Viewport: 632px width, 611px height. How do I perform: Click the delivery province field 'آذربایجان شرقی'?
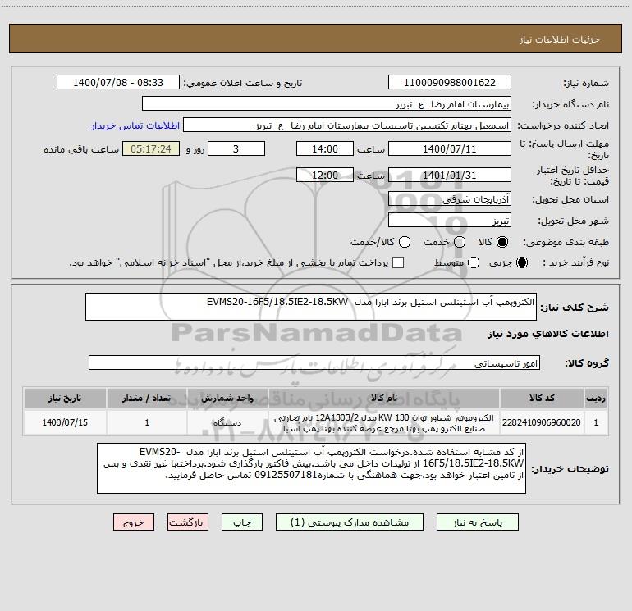click(450, 198)
